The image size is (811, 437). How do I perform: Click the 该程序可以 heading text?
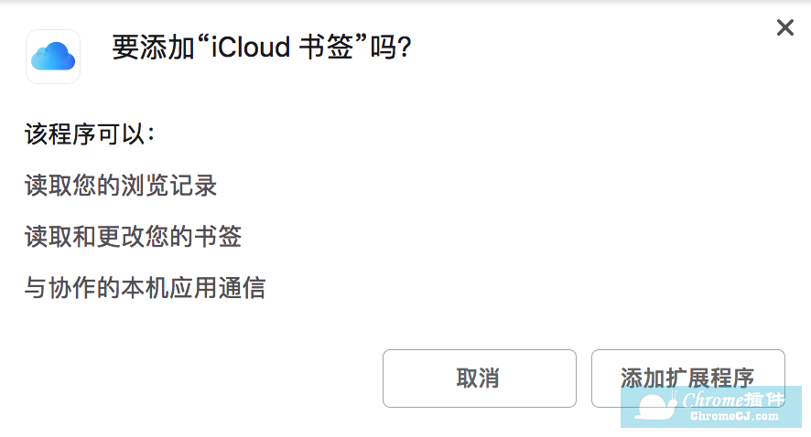[89, 134]
